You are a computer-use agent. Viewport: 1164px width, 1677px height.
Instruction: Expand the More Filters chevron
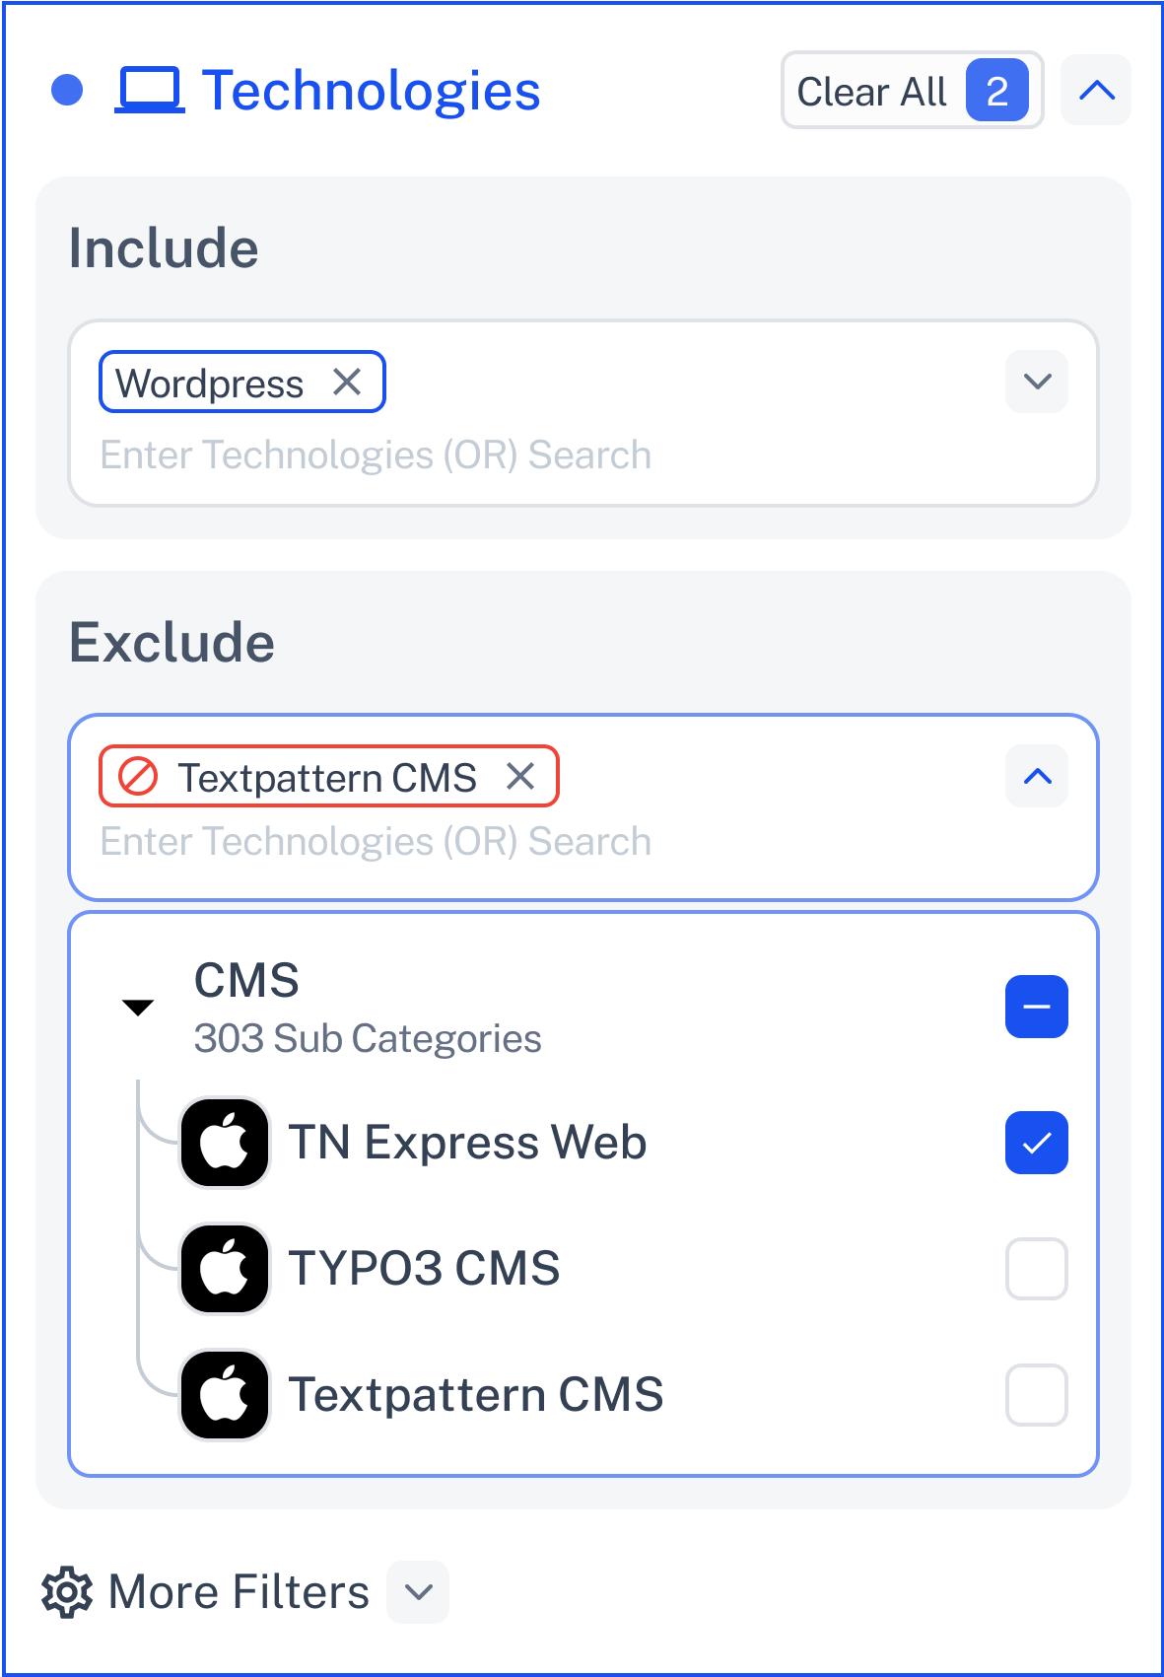(419, 1591)
